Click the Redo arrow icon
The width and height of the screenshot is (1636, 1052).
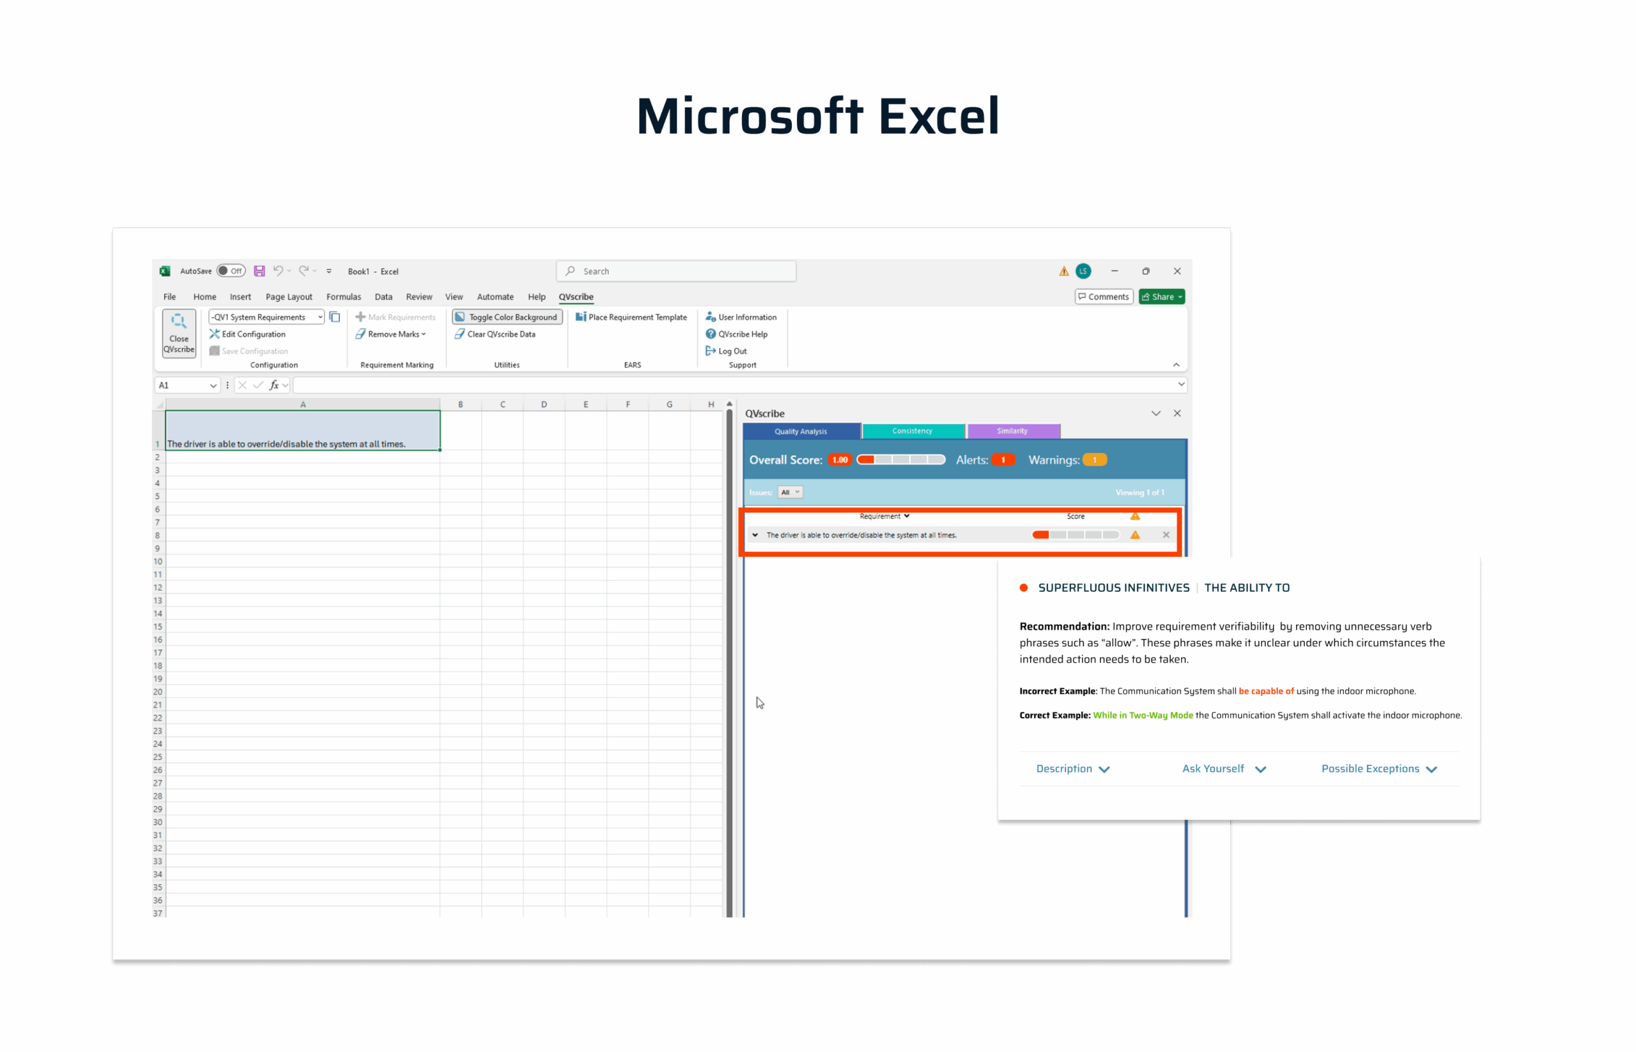304,271
